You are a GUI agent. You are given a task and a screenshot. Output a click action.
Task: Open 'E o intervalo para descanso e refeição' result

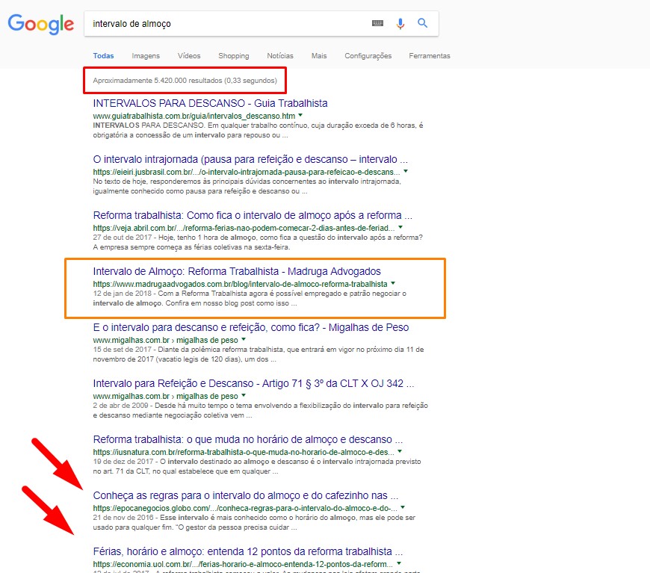tap(251, 327)
